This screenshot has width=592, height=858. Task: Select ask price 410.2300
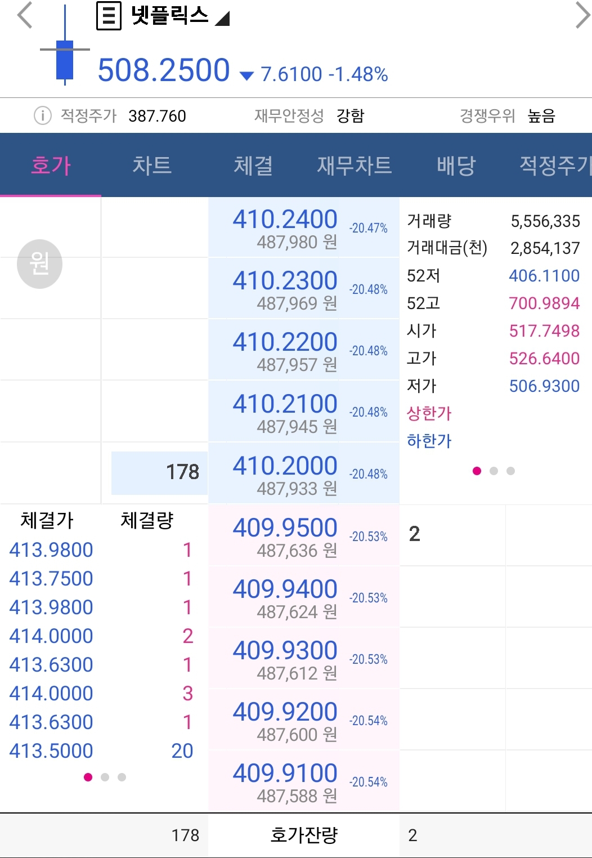click(304, 289)
